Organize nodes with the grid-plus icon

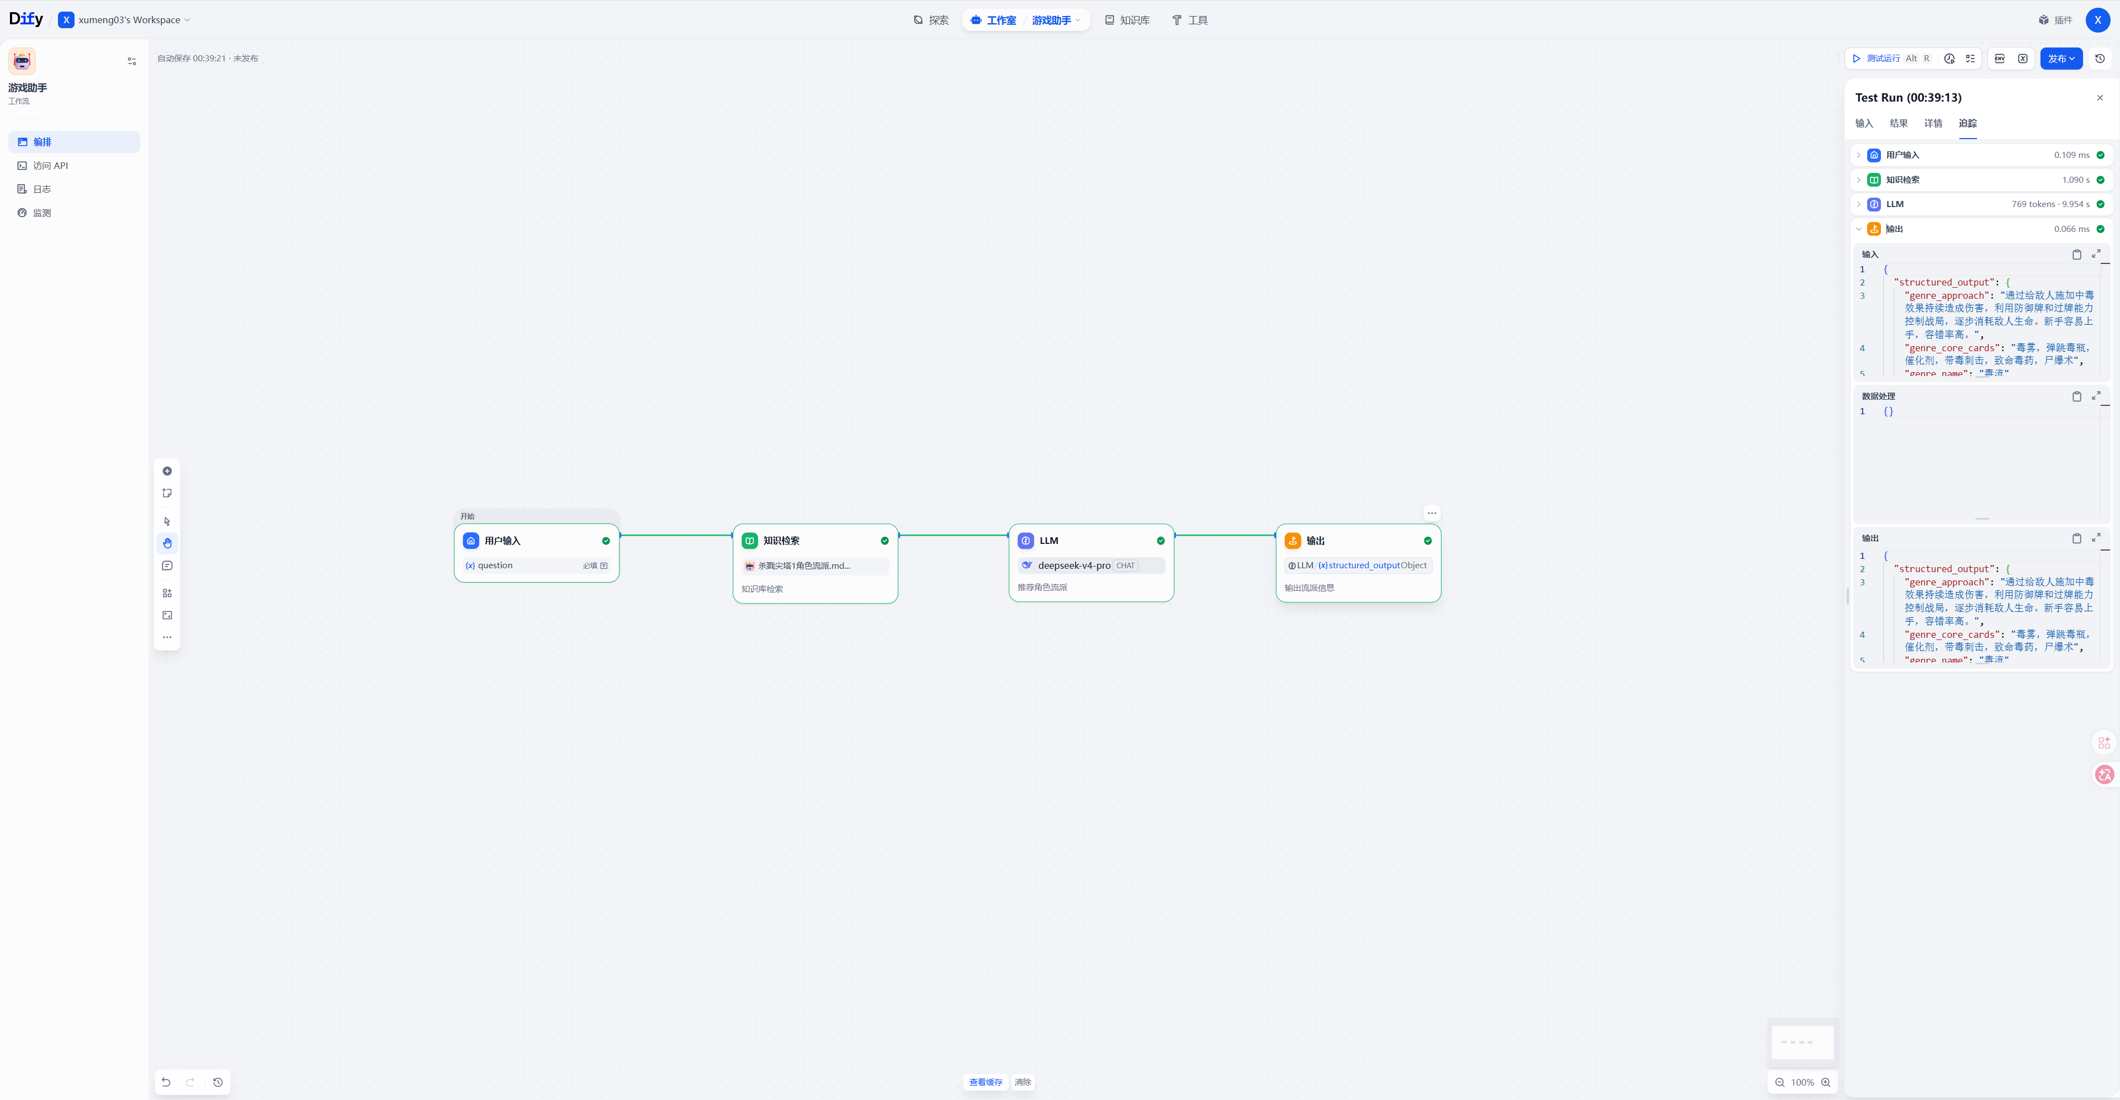[x=167, y=593]
